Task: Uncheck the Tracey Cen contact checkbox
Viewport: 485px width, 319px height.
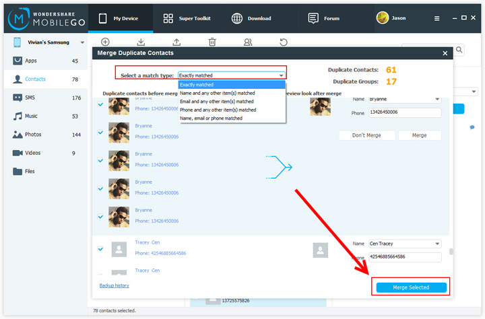Action: pyautogui.click(x=100, y=249)
